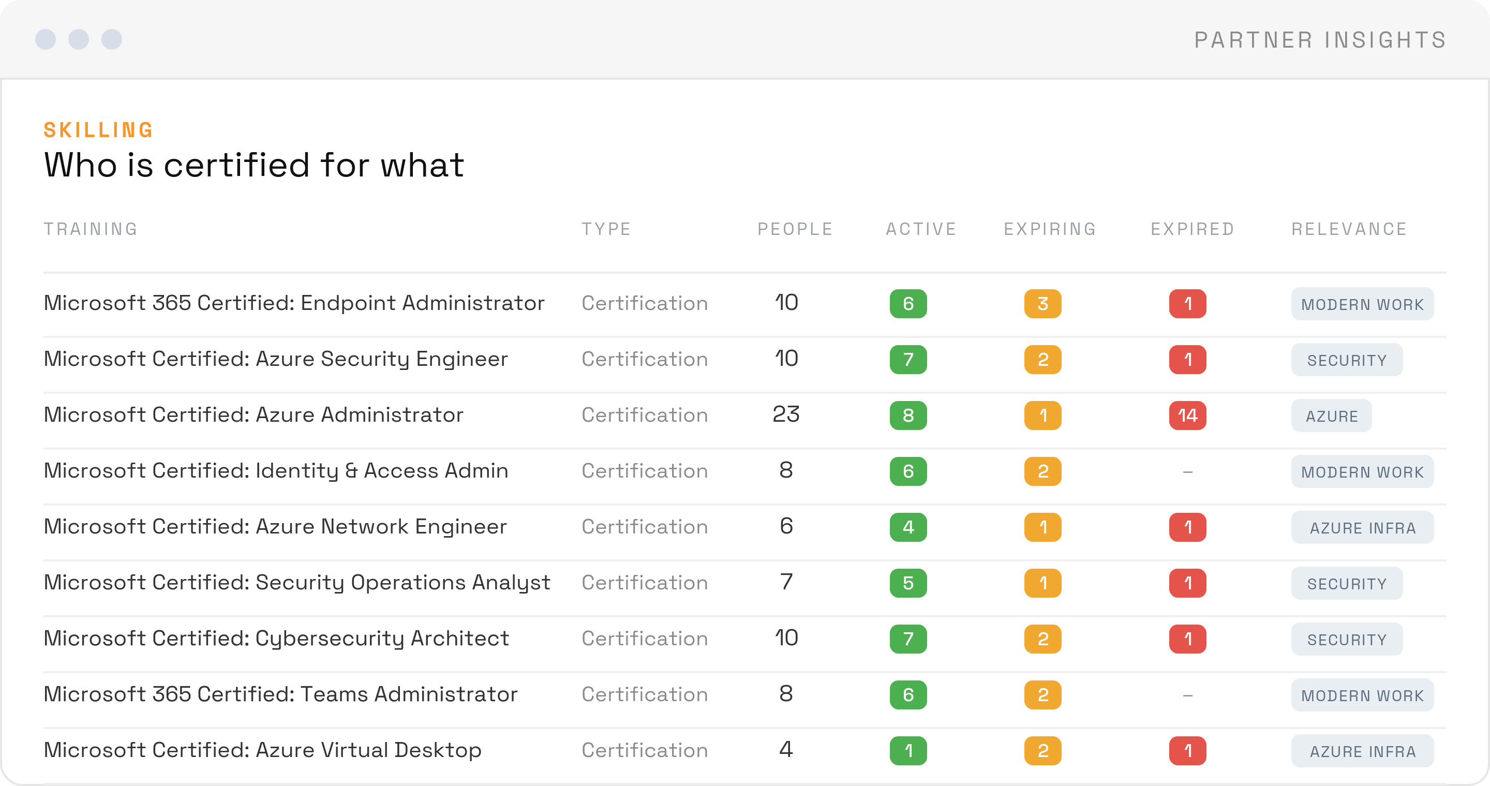Click the SKILLING section label
This screenshot has height=786, width=1490.
98,130
